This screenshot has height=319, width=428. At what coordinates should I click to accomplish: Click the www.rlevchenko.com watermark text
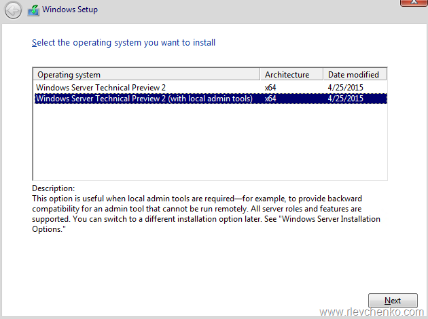pos(371,312)
